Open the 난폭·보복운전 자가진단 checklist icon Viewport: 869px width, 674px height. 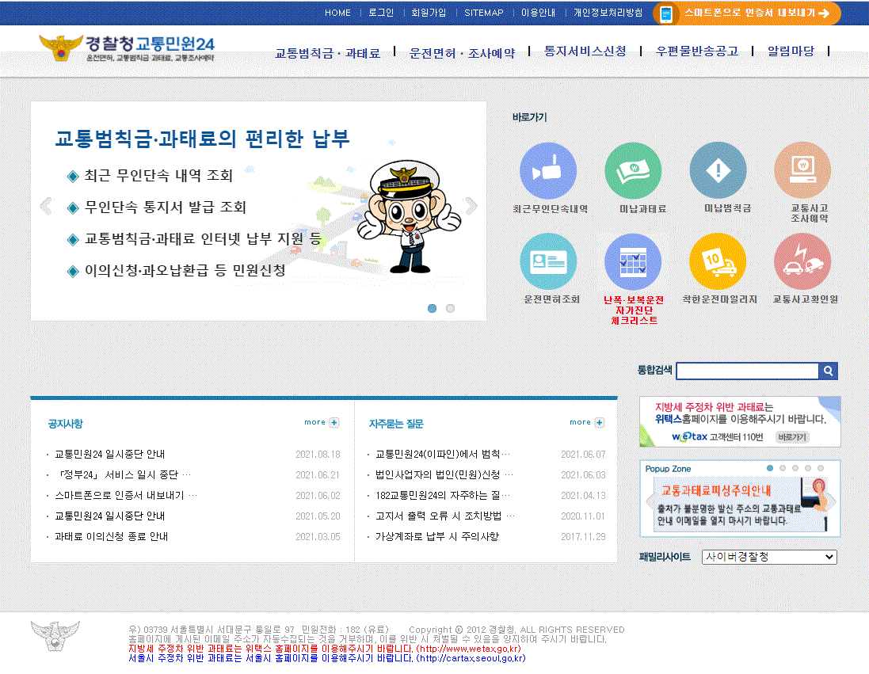click(x=633, y=261)
